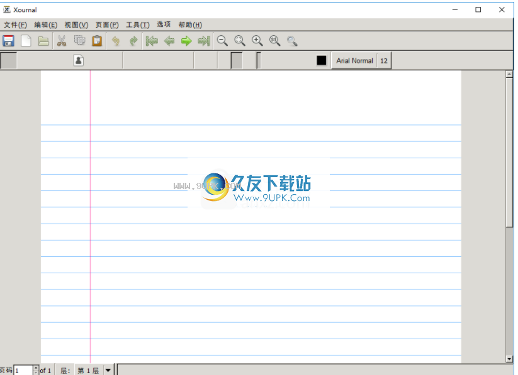Fit page width with the magnifier icon
Image resolution: width=518 pixels, height=375 pixels.
pyautogui.click(x=240, y=41)
